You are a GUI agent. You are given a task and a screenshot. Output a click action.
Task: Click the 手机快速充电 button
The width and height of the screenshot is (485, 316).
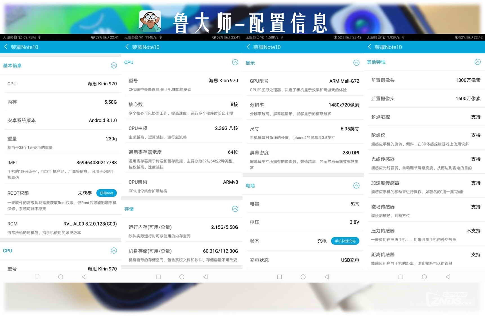pyautogui.click(x=345, y=241)
